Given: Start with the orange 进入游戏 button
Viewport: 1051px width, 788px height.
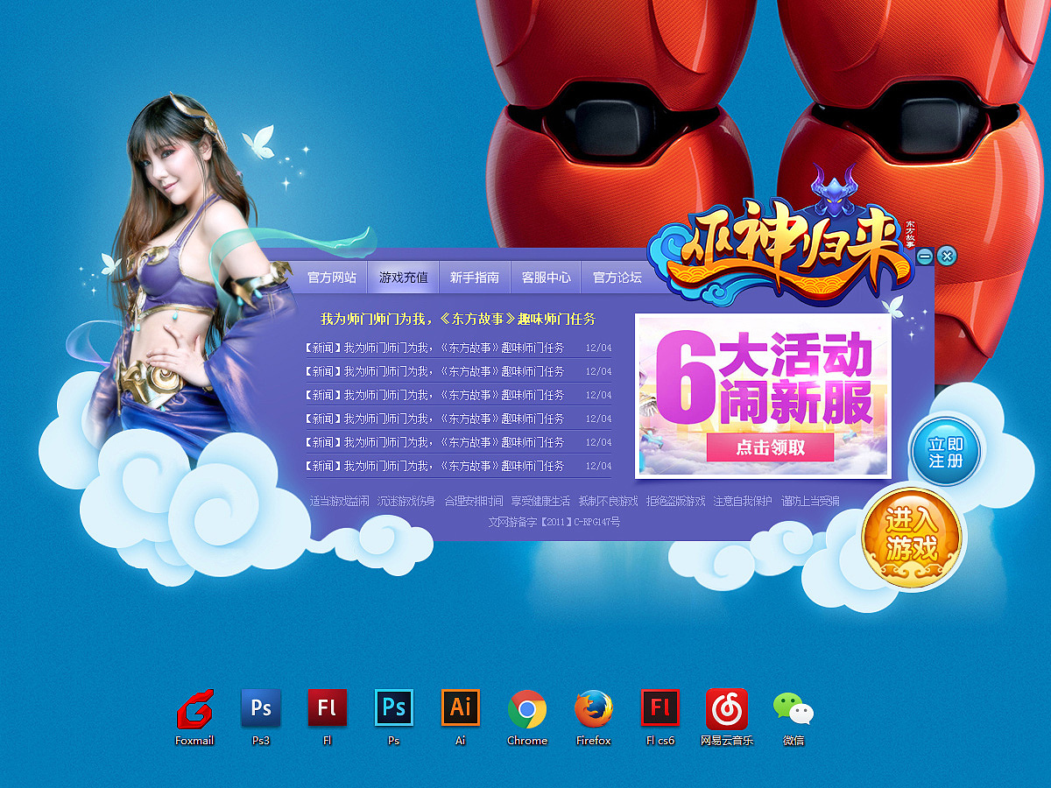Looking at the screenshot, I should point(912,537).
